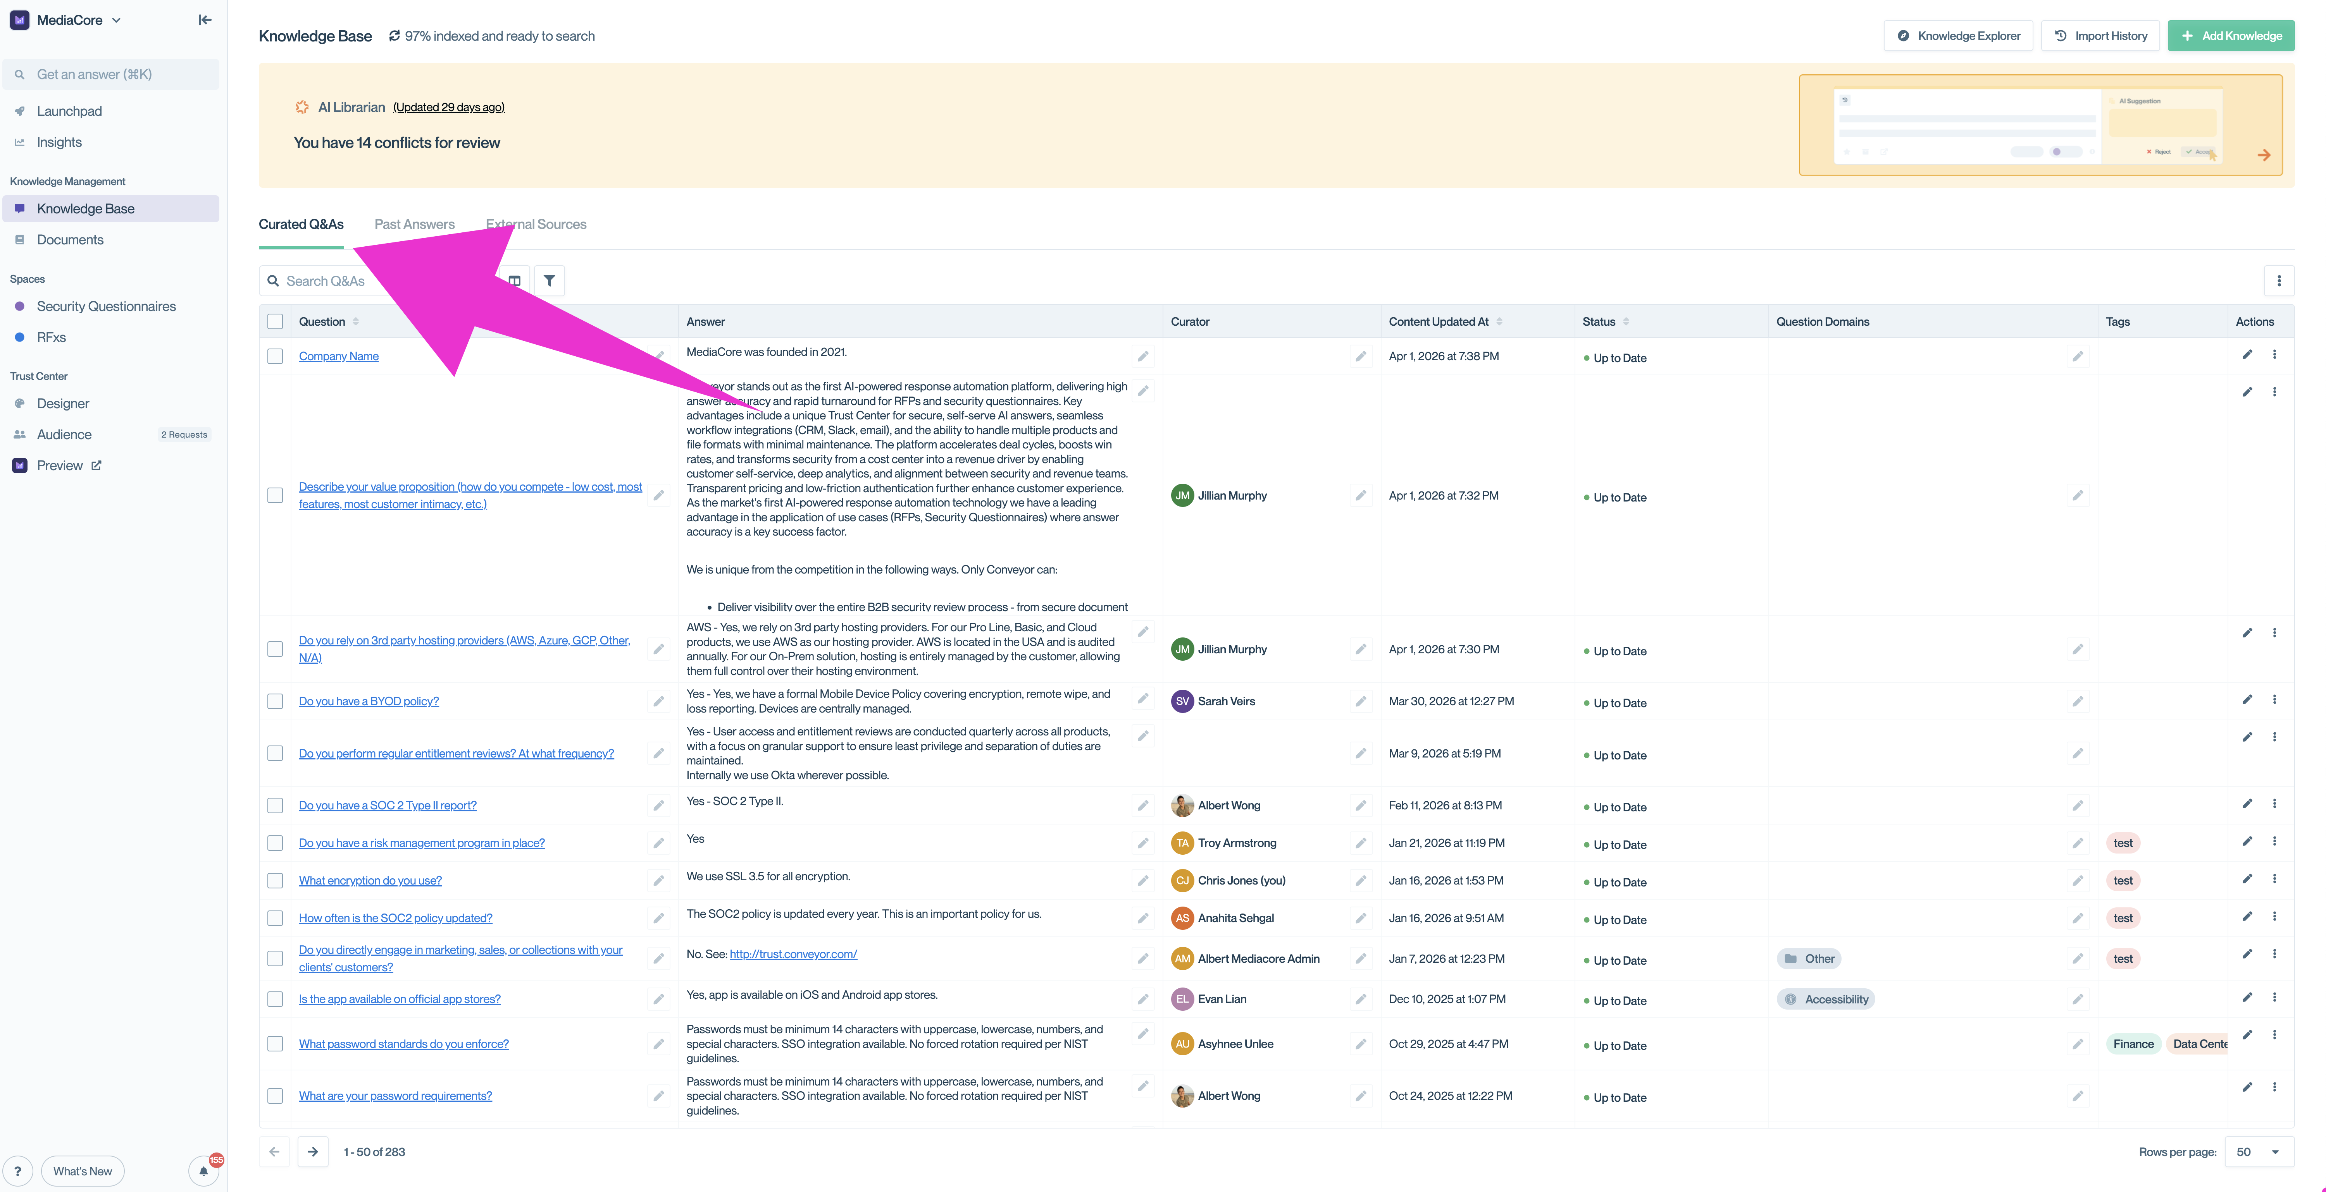Viewport: 2326px width, 1192px height.
Task: Open Security Questionnaires space
Action: [106, 306]
